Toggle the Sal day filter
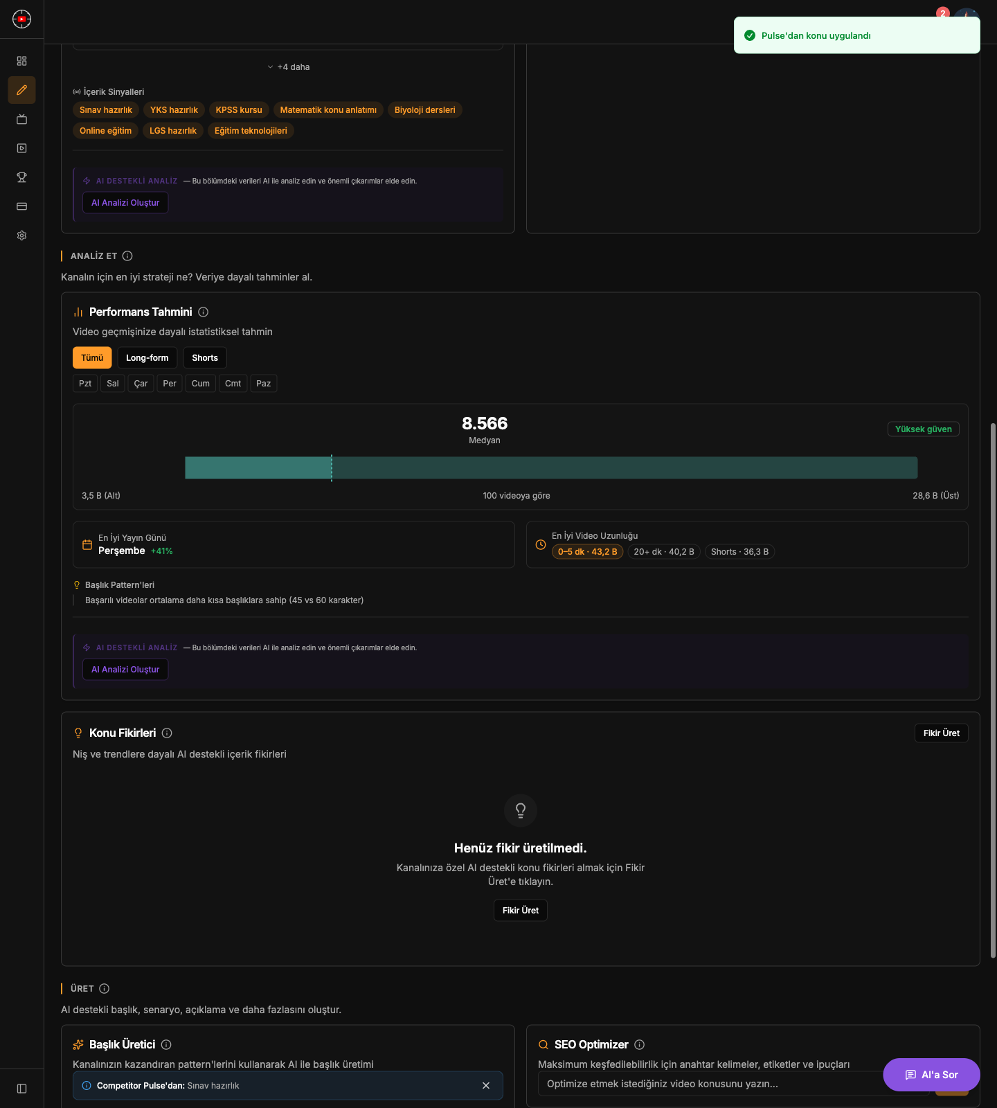Viewport: 997px width, 1108px height. tap(113, 384)
